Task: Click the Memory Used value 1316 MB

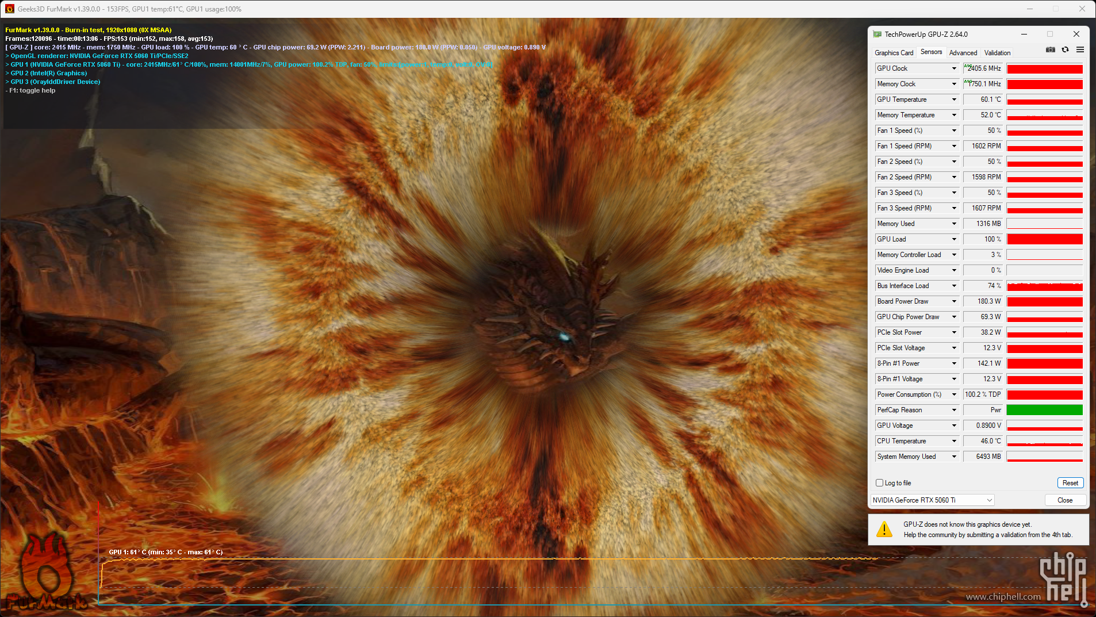Action: pyautogui.click(x=983, y=224)
